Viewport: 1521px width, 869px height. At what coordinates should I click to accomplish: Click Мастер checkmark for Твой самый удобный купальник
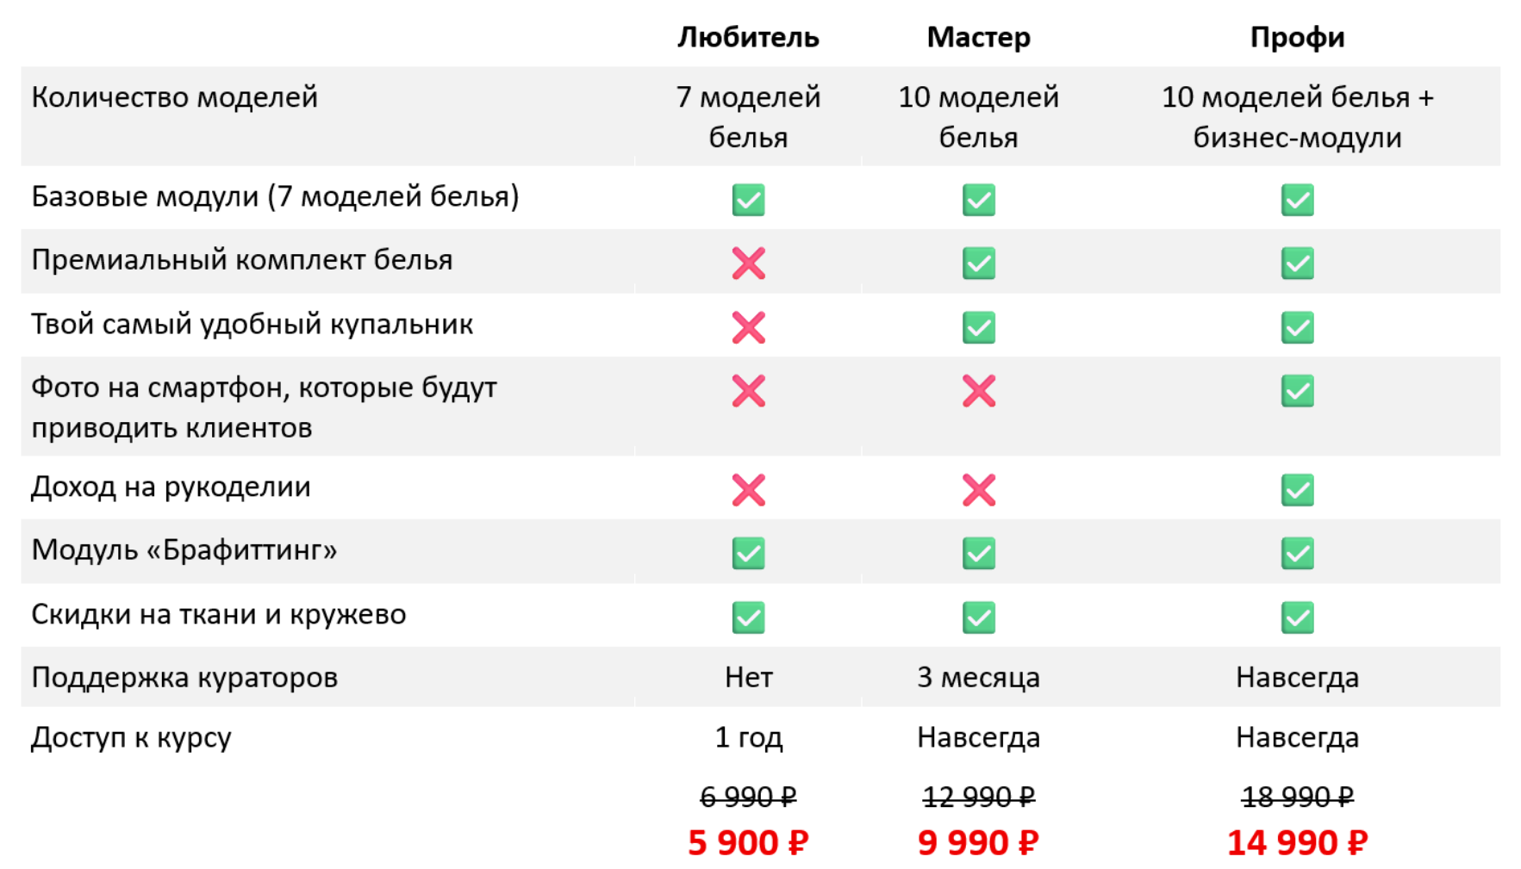point(978,327)
